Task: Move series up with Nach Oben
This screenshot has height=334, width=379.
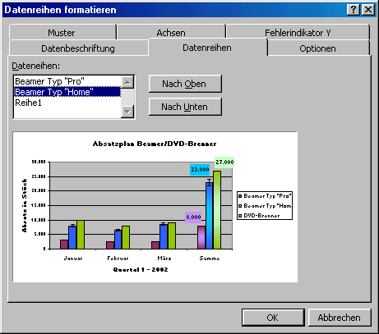Action: point(185,84)
